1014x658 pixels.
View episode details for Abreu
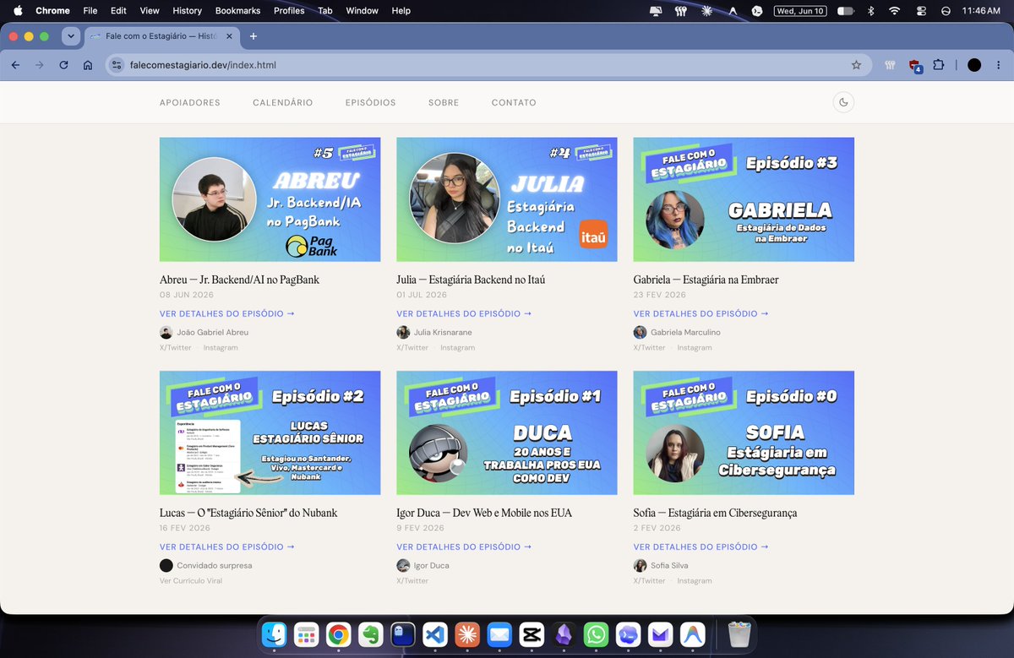tap(227, 313)
